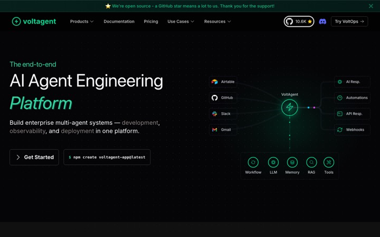Screen dimensions: 380x237
Task: Click the "Automations" label text
Action: tap(357, 98)
